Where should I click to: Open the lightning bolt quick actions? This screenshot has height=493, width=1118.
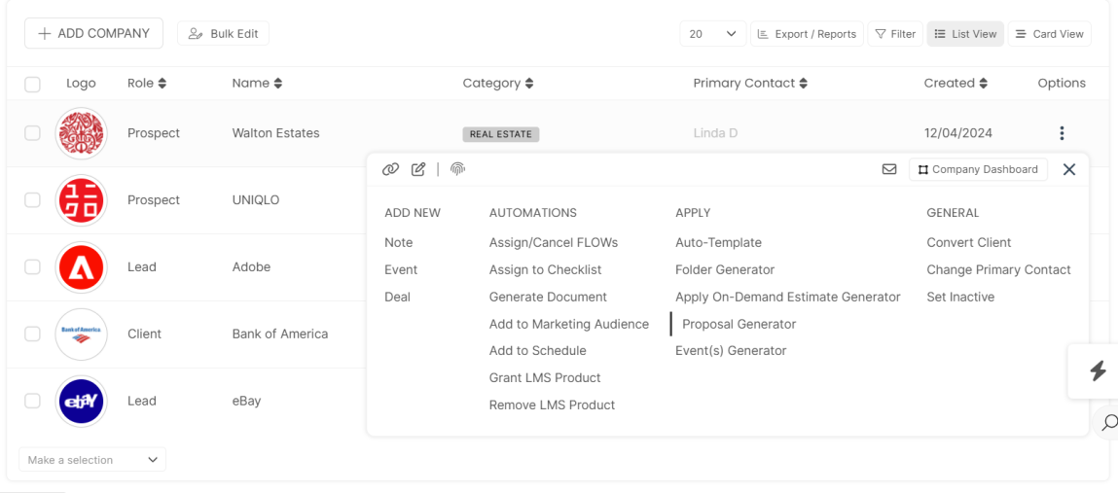[1098, 370]
